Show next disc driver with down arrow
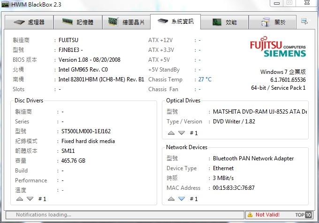 click(30, 199)
